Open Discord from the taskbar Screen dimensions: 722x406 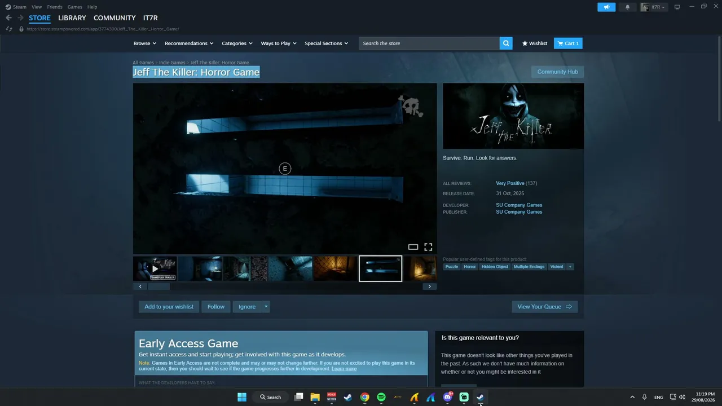(x=447, y=397)
